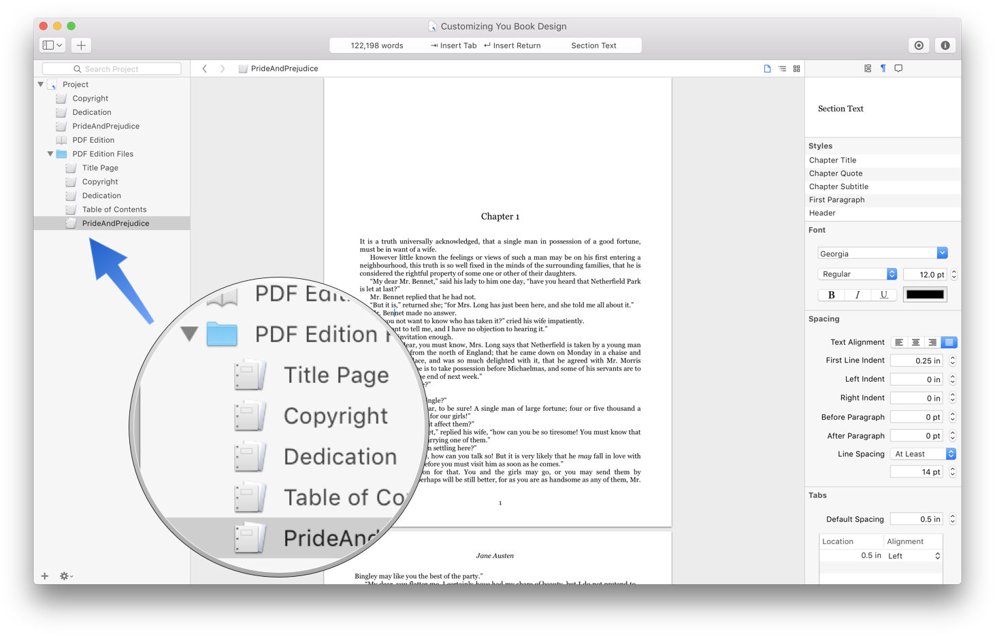Open the layout inspector tab icon
The width and height of the screenshot is (995, 636).
pos(868,68)
